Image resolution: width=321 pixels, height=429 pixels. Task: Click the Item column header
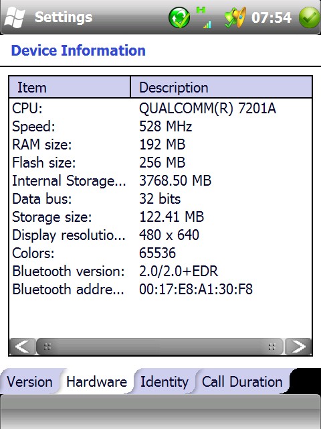tap(70, 87)
